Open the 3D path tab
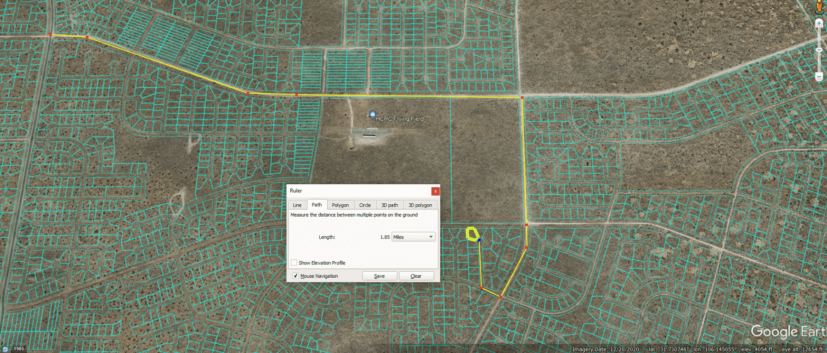Screen dimensions: 827x353 [390, 205]
